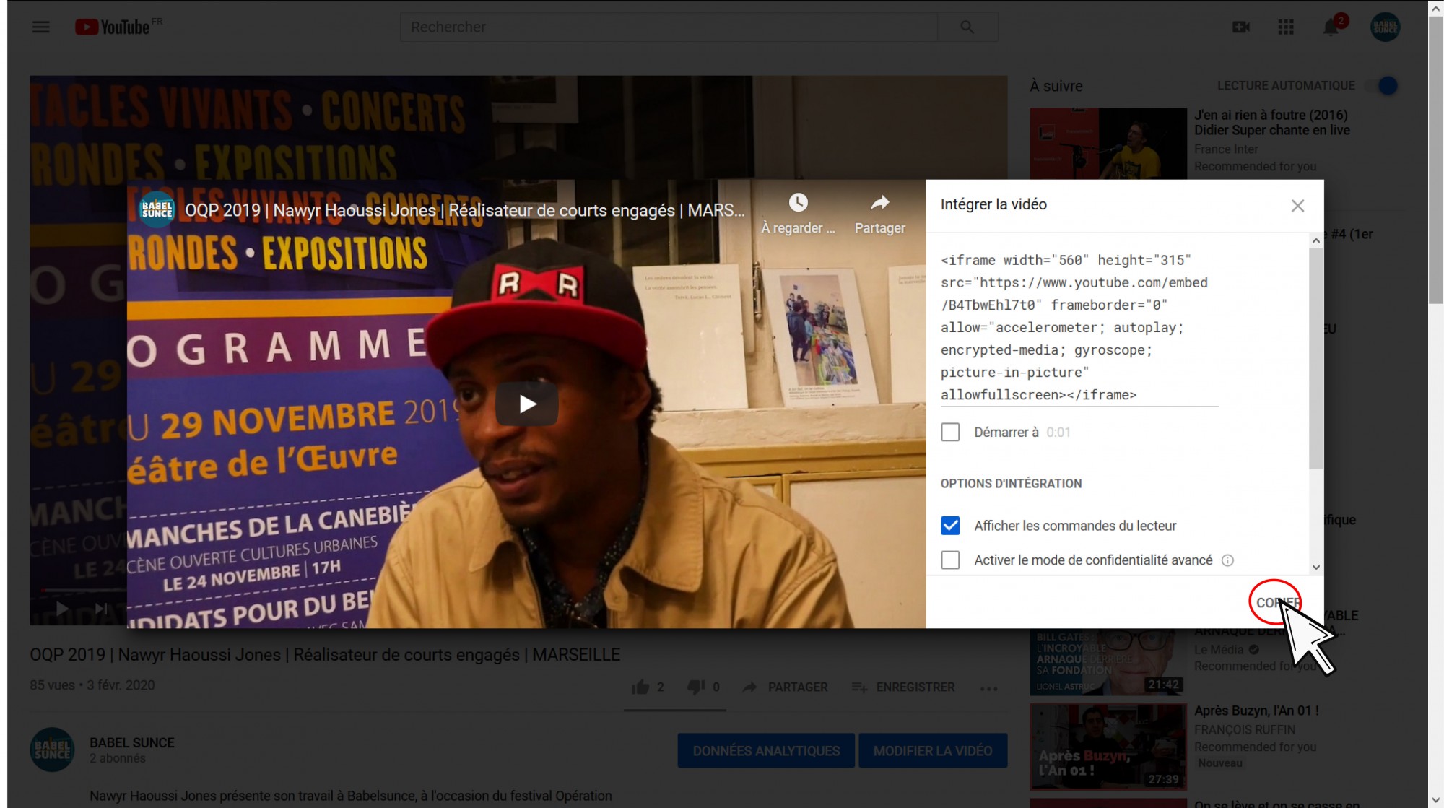Click the channel logo in embed preview
The width and height of the screenshot is (1444, 808).
click(x=157, y=210)
